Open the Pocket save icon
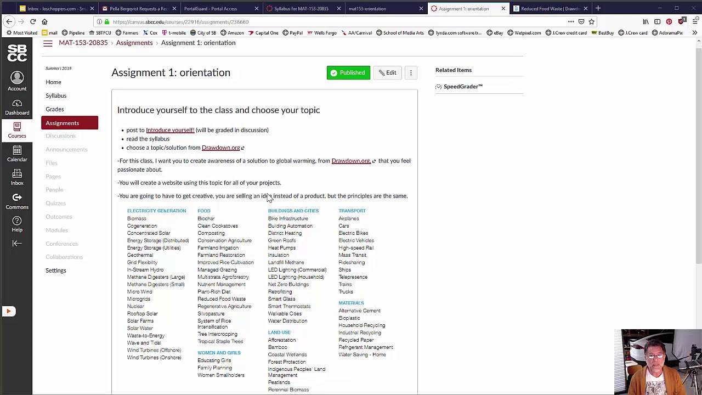The image size is (702, 395). pos(581,21)
